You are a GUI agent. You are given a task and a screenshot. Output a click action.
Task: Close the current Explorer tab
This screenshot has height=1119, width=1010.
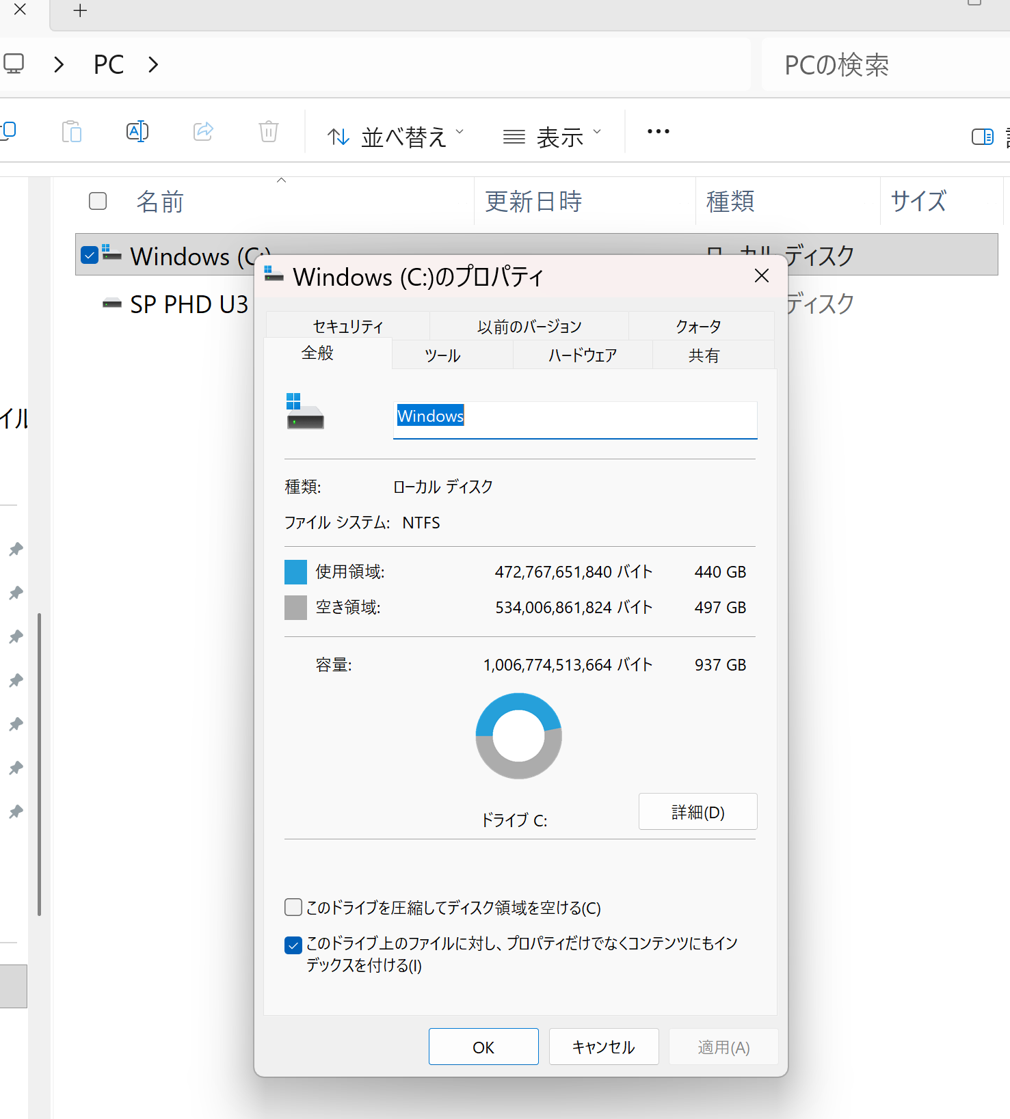click(20, 10)
